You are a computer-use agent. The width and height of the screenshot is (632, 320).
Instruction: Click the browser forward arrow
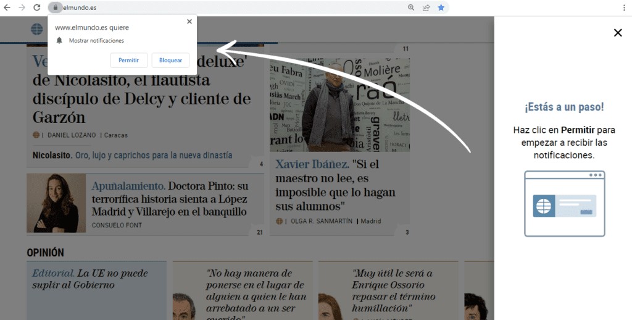tap(22, 7)
